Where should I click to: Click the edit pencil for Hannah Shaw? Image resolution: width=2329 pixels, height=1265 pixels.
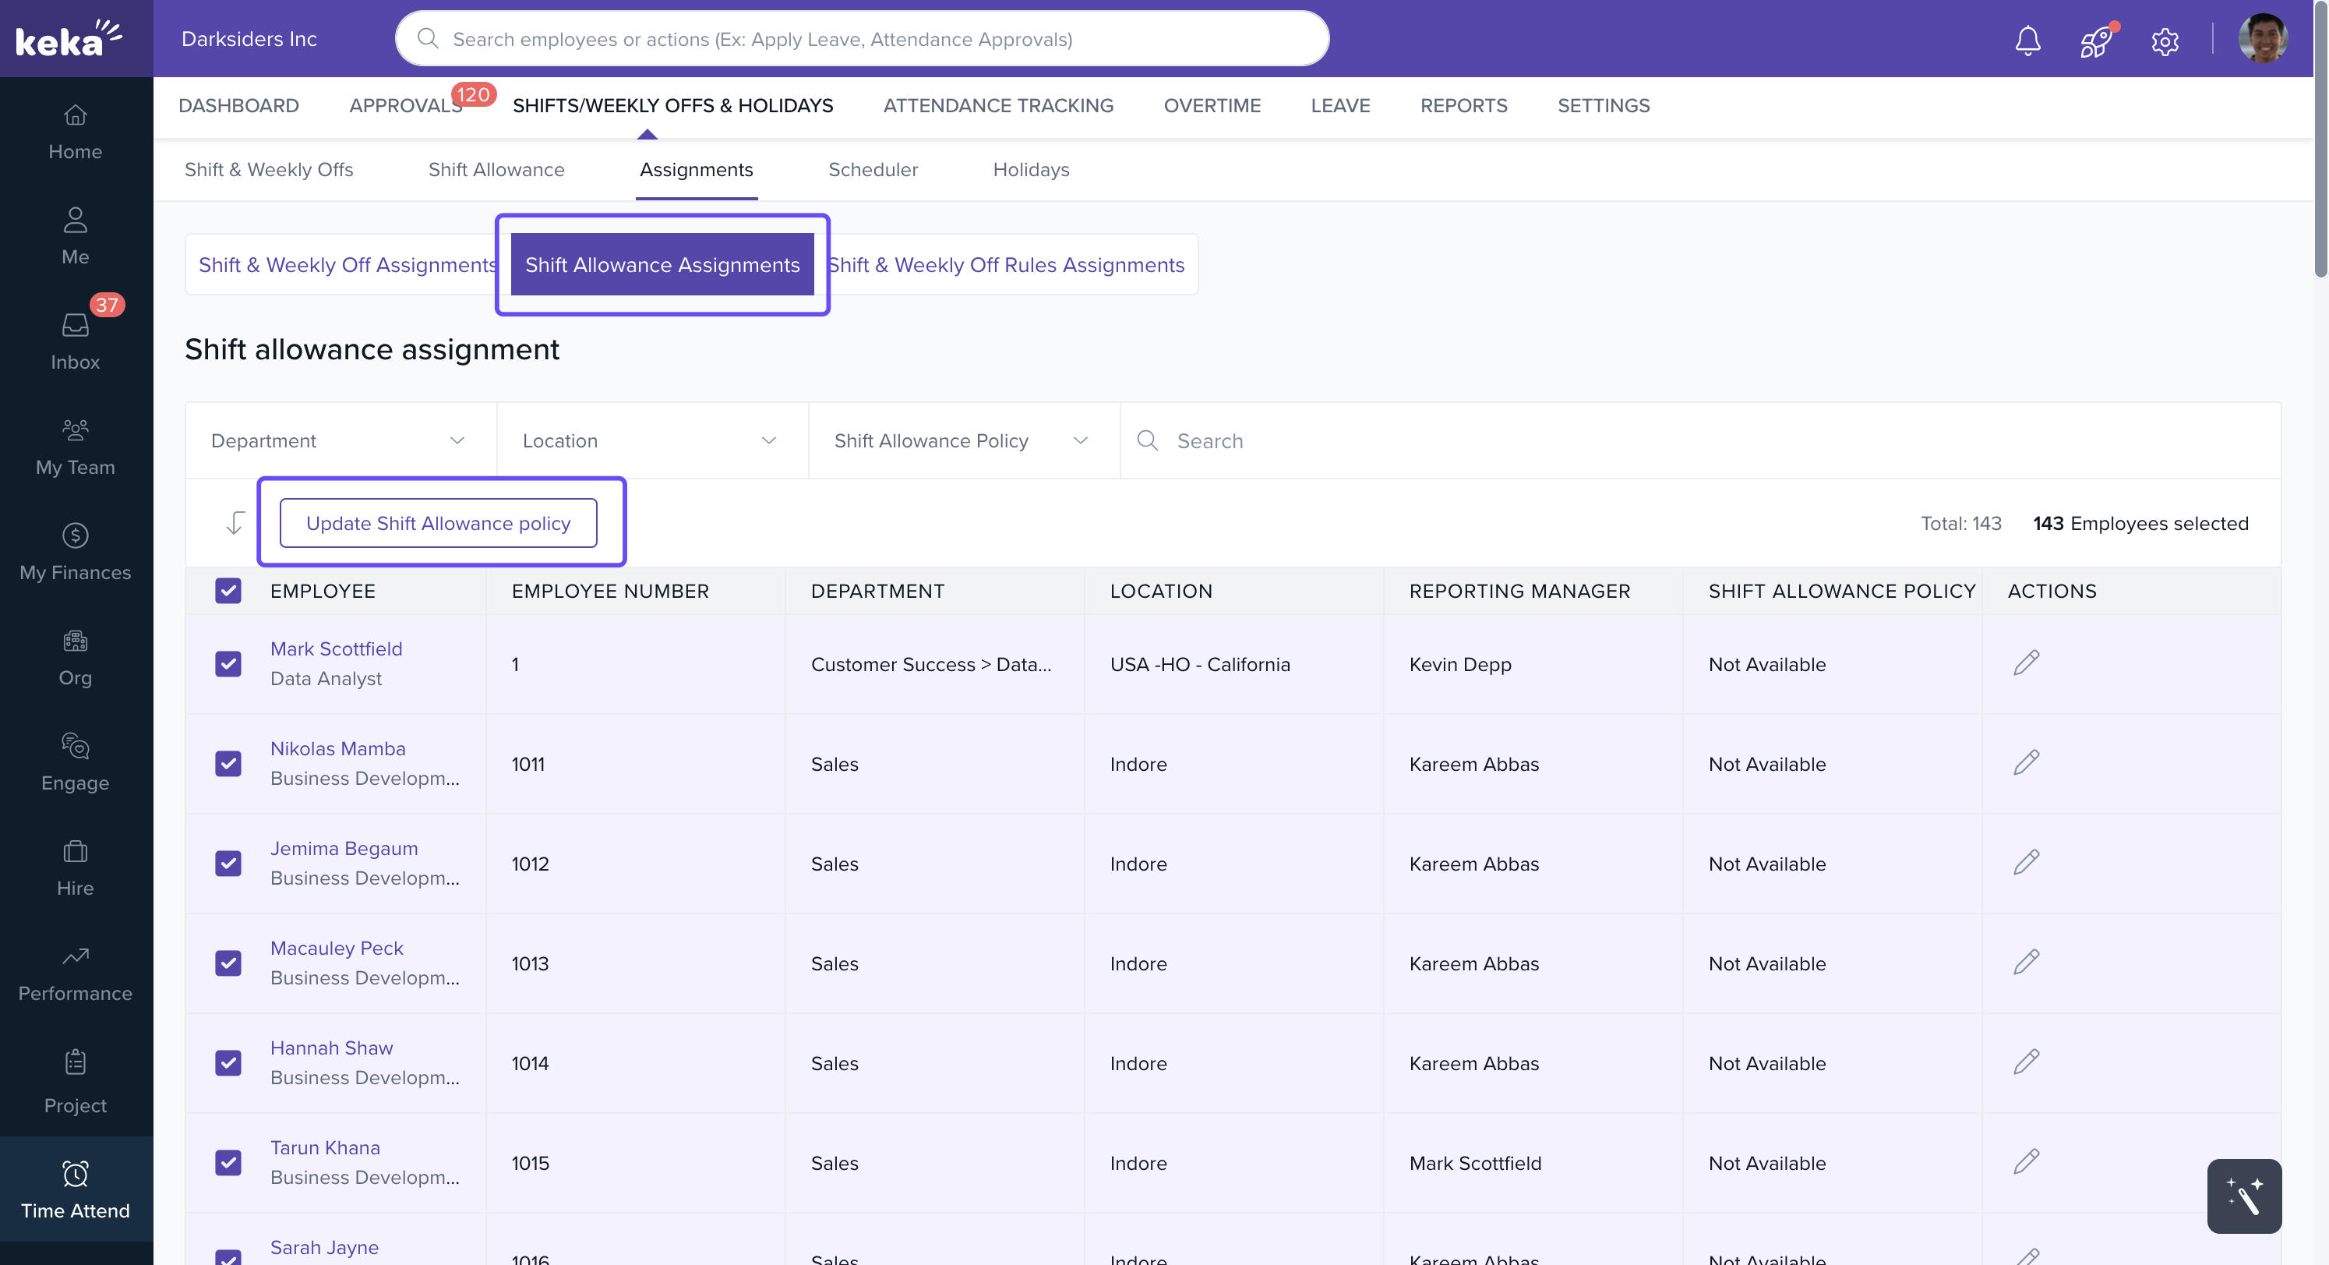2025,1062
